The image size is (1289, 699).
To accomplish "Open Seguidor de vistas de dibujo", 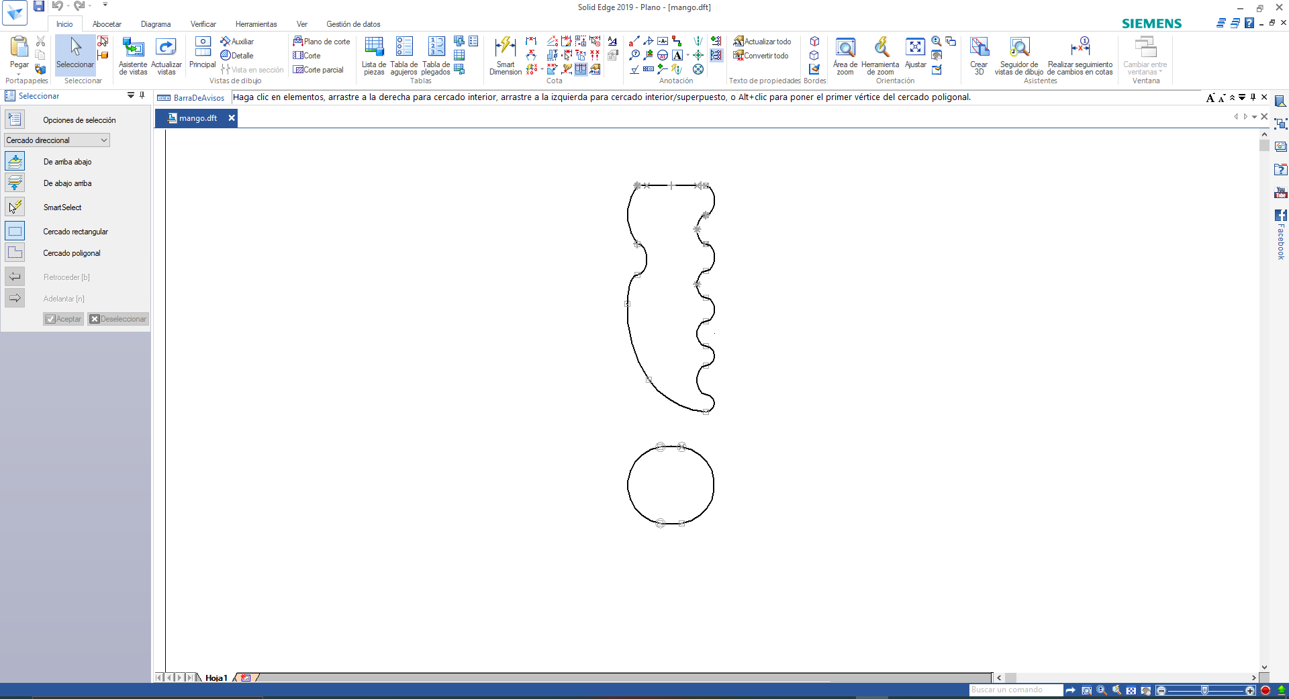I will (x=1019, y=56).
